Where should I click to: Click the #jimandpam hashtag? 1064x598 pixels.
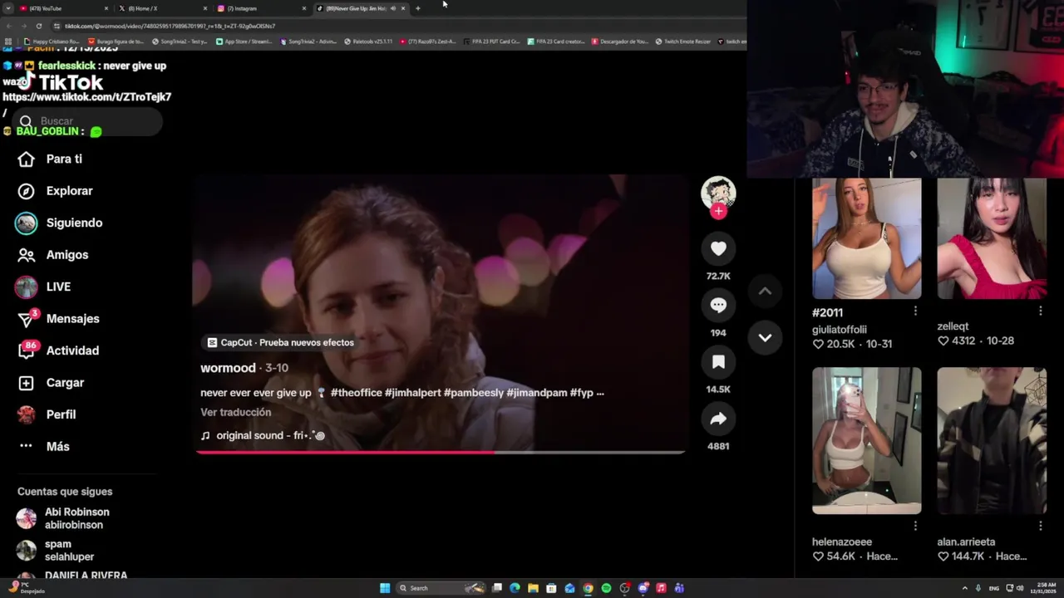click(x=536, y=393)
